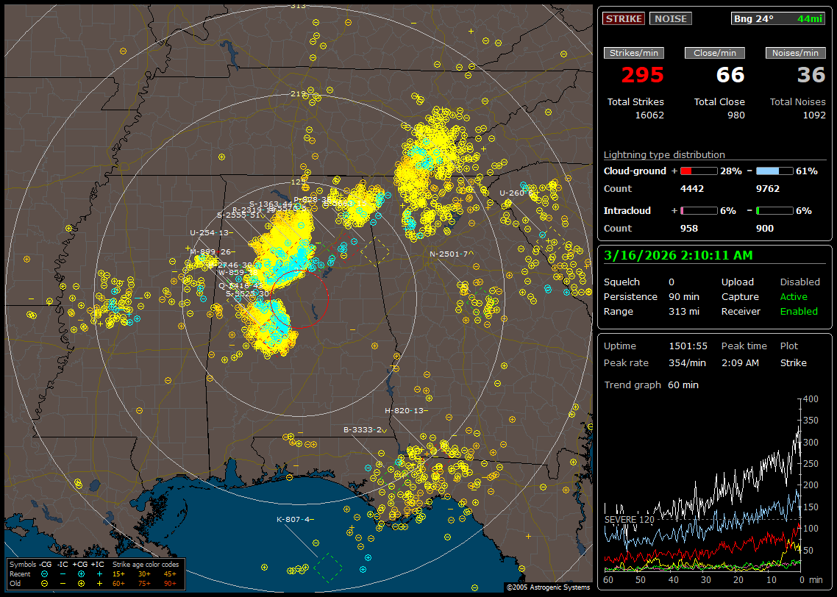Click the Persistence value 90 min

[x=683, y=297]
